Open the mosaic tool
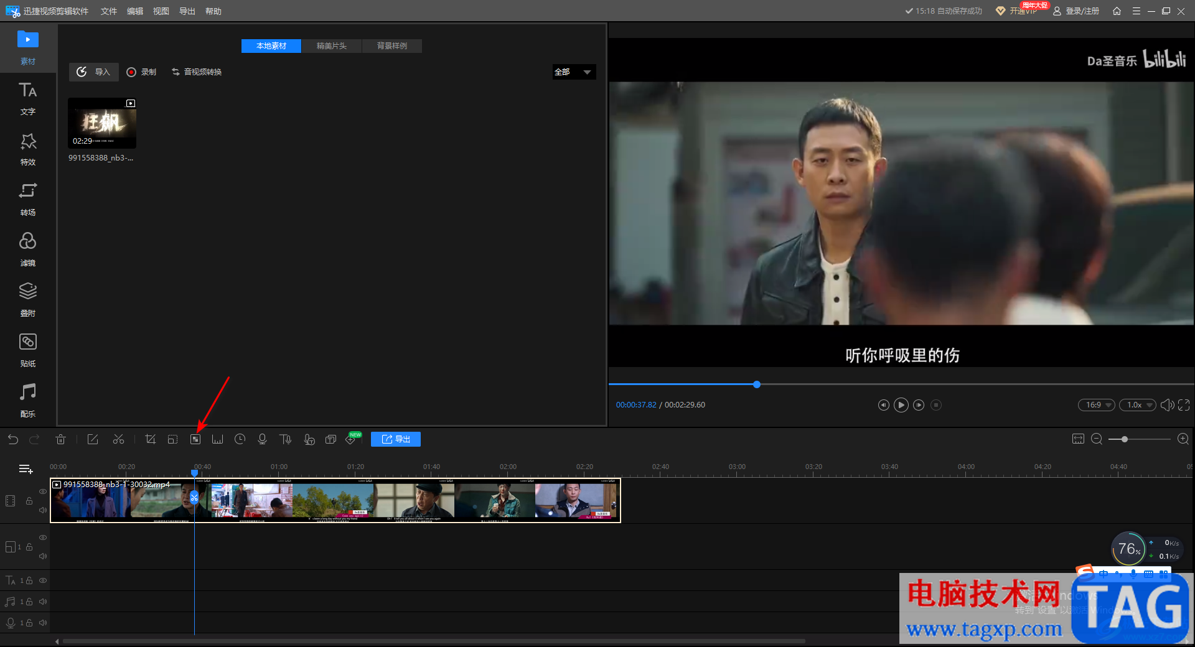1195x647 pixels. (195, 439)
